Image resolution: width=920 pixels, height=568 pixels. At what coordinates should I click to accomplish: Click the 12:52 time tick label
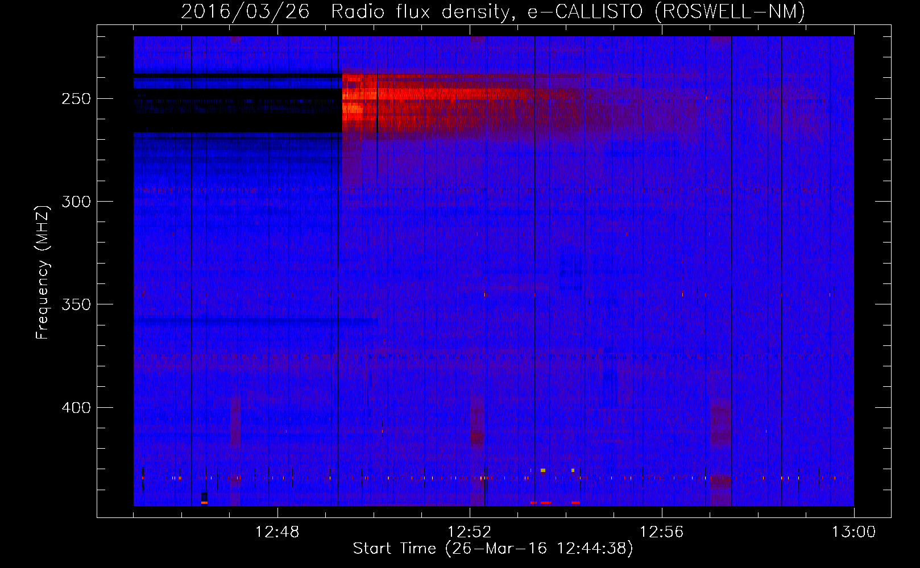469,532
